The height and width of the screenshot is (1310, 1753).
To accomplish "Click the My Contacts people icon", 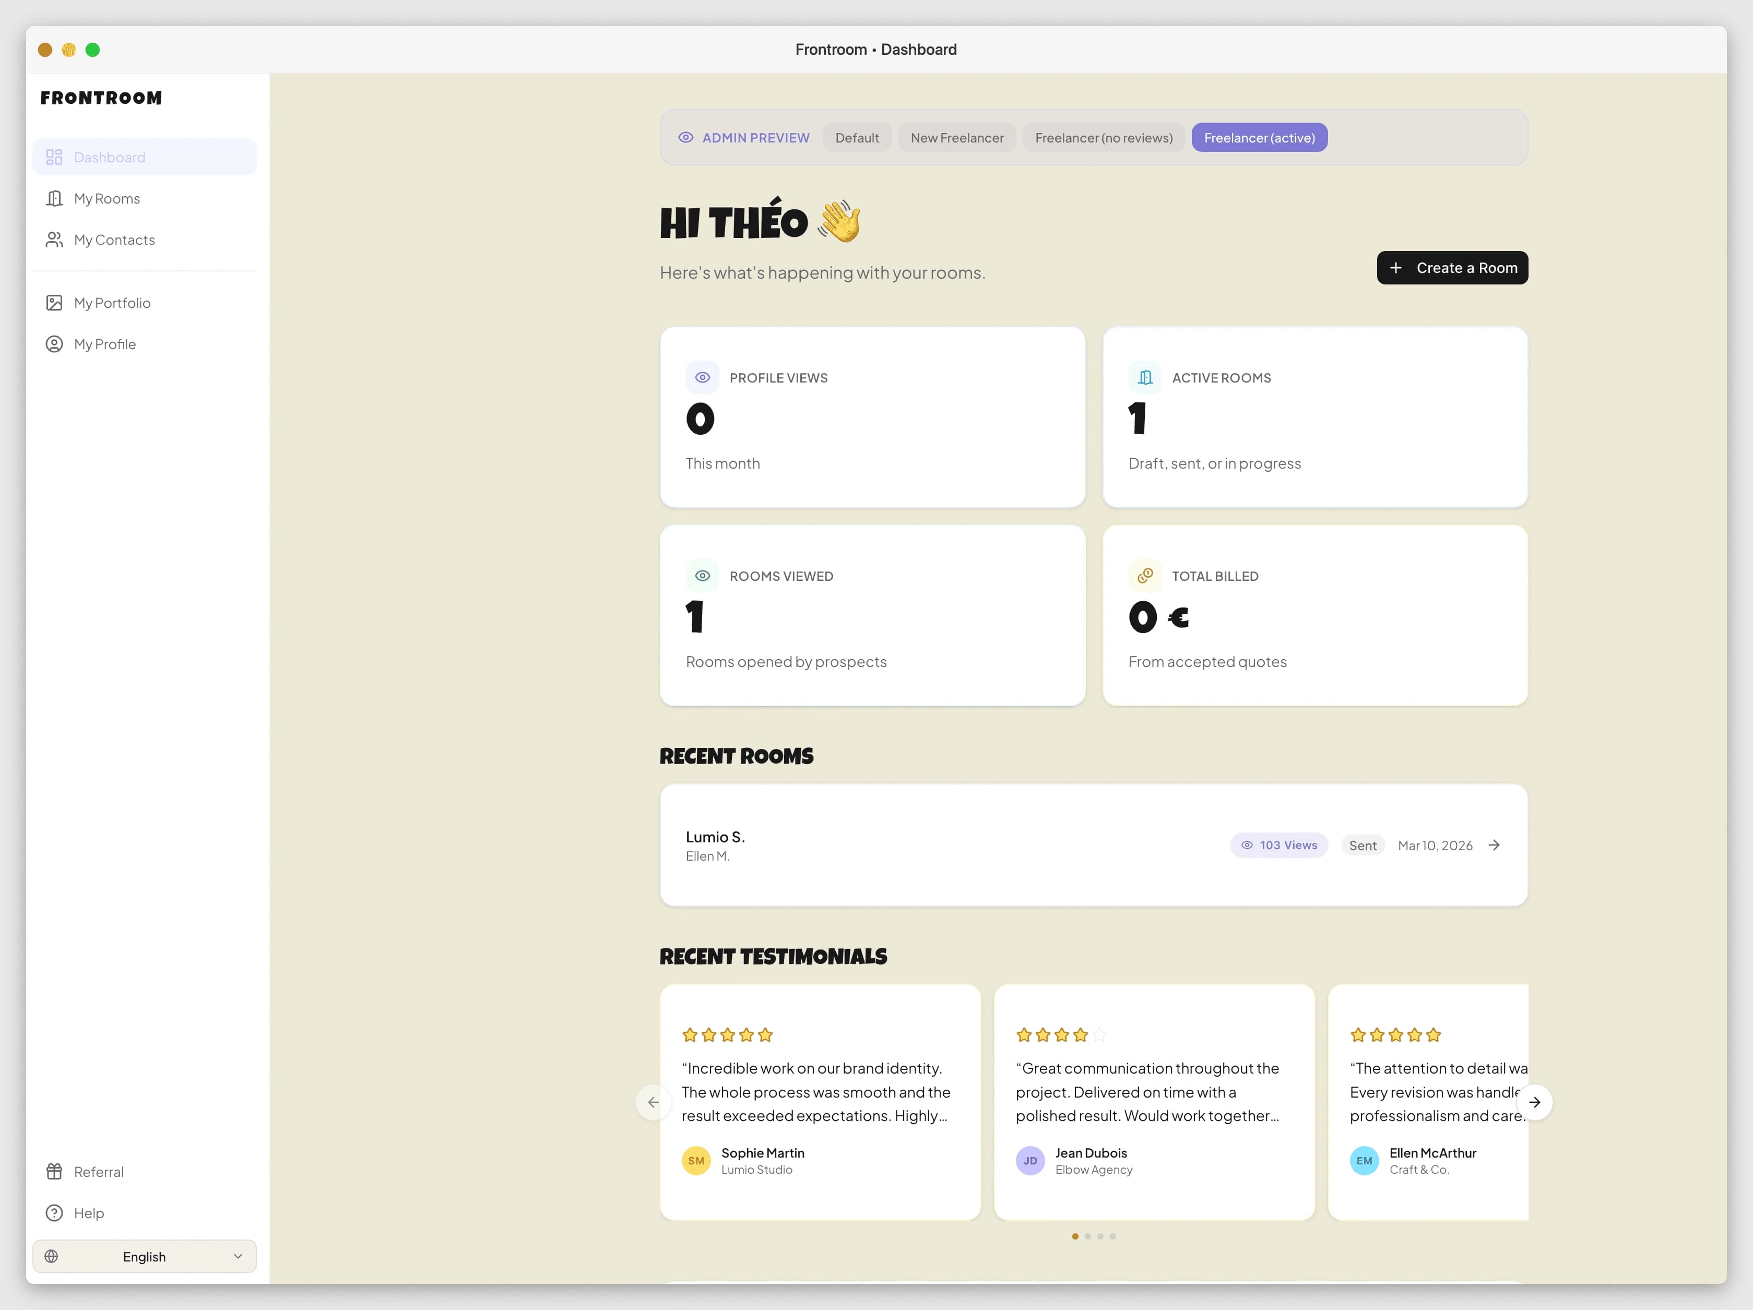I will click(x=54, y=240).
